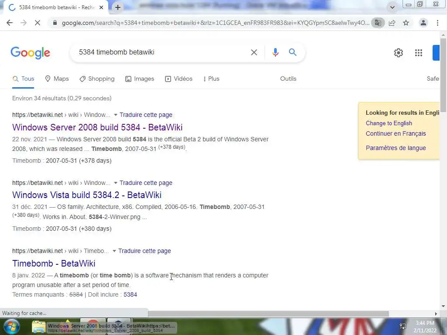Open a new browser tab
Viewport: 447px width, 335px height.
(118, 7)
